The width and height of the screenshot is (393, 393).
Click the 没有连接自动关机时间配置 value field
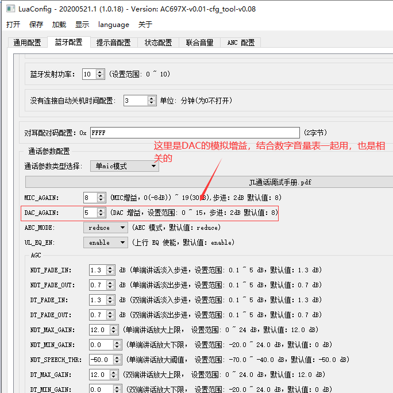coord(136,101)
